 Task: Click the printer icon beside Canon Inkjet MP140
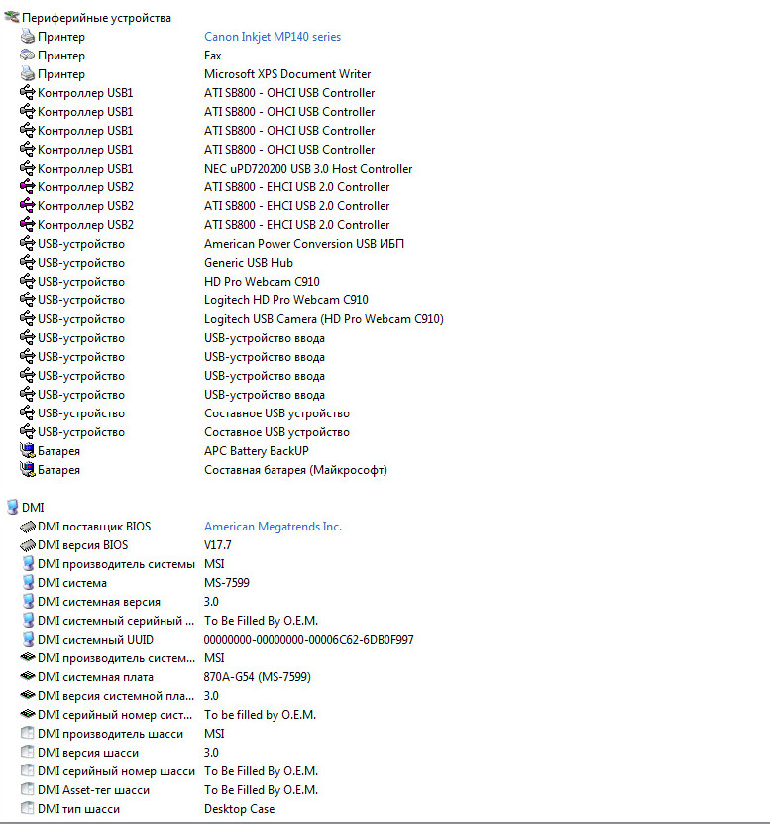click(28, 37)
